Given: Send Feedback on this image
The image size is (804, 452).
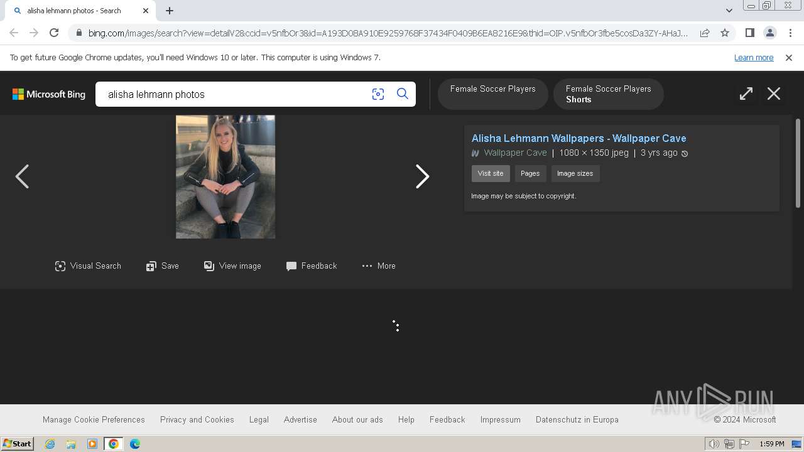Looking at the screenshot, I should [312, 266].
